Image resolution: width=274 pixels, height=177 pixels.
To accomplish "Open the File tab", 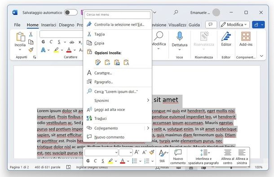I will [17, 25].
